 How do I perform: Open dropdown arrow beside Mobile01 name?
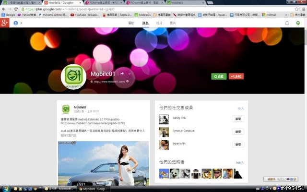pos(129,74)
